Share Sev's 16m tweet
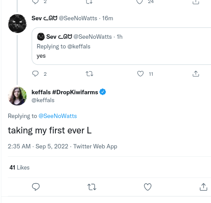211x203 pixels. pyautogui.click(x=196, y=74)
